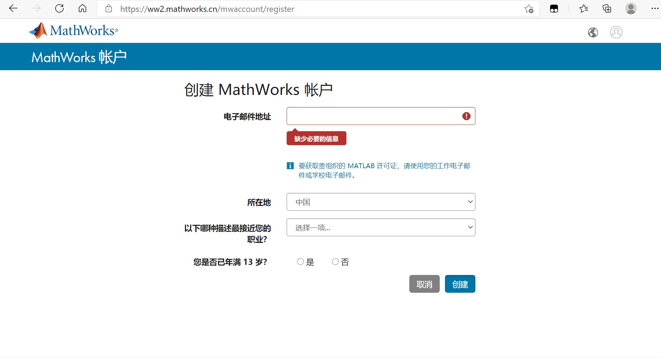This screenshot has width=661, height=358.
Task: Click the blue info icon beside license note
Action: [x=290, y=166]
